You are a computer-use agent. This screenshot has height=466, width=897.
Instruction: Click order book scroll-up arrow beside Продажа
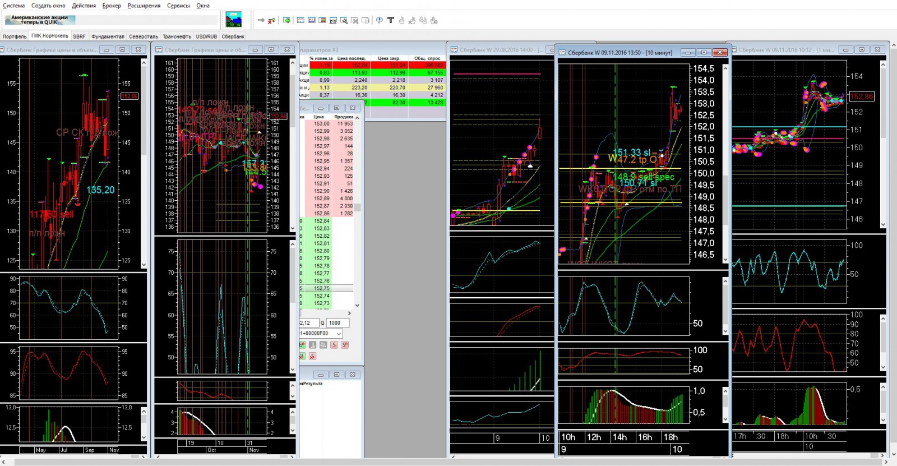click(357, 118)
